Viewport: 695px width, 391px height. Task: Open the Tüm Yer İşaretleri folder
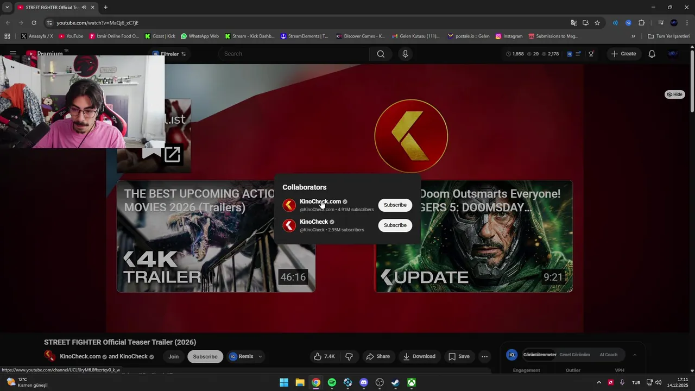click(668, 36)
